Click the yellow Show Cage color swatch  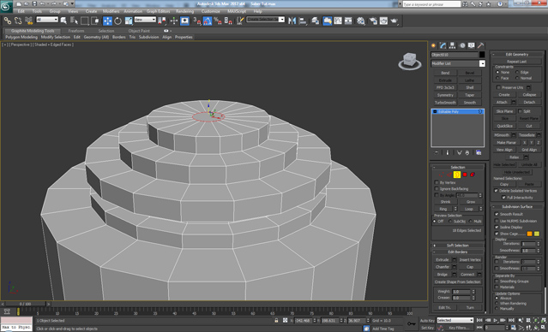coord(537,234)
